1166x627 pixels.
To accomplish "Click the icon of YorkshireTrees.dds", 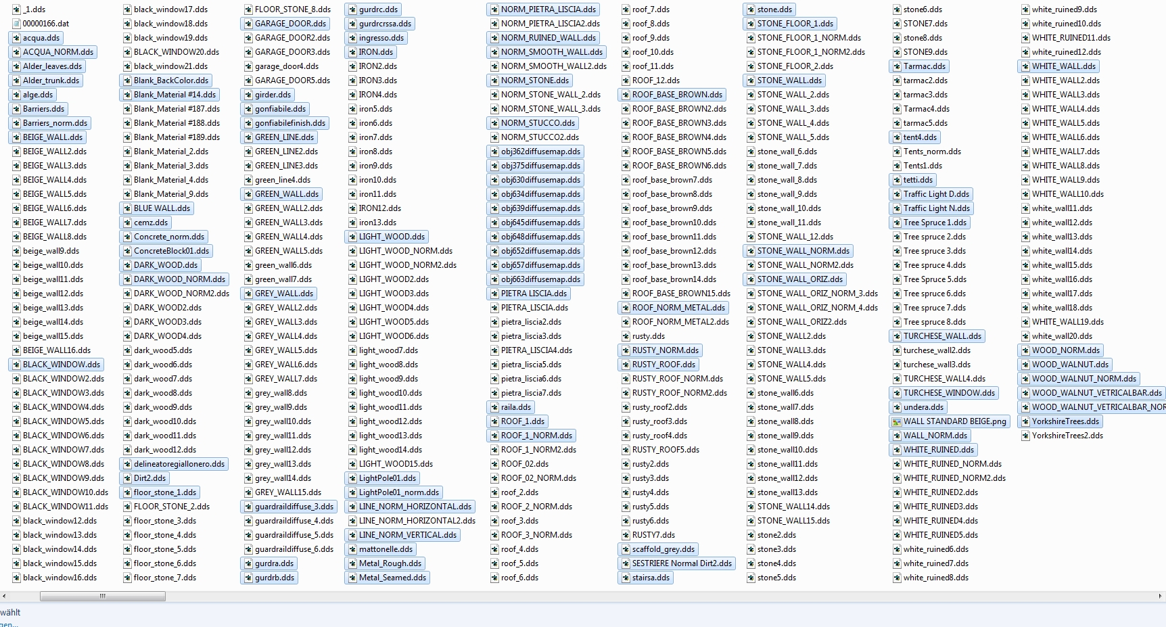I will click(1025, 421).
